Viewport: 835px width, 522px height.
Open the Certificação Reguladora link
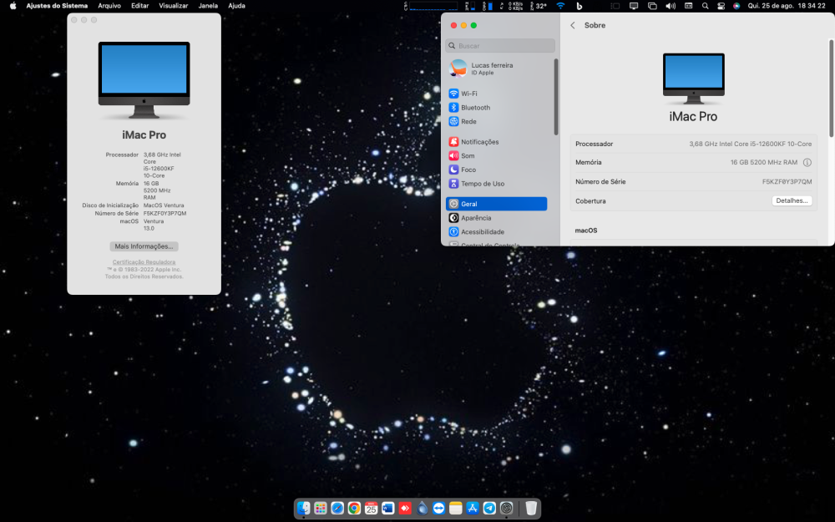144,262
